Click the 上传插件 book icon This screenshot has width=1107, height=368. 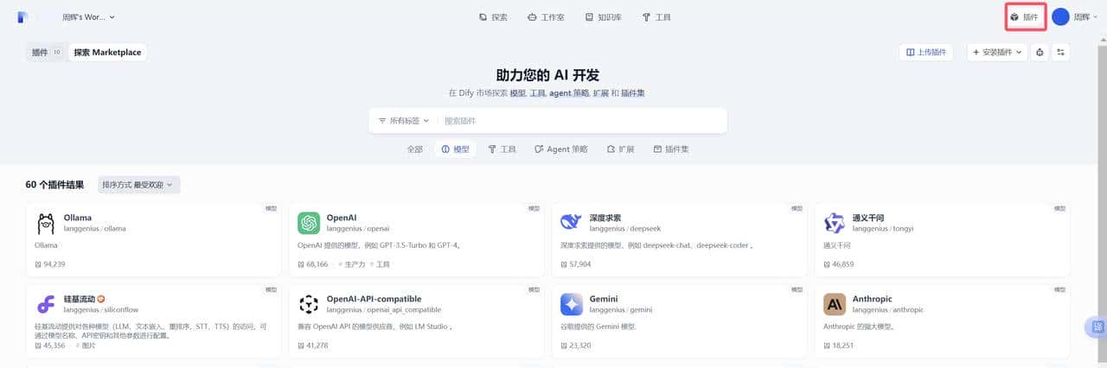click(x=910, y=53)
